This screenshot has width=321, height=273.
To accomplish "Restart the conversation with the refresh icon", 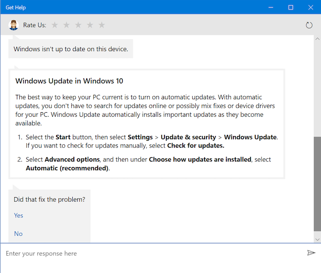I will (309, 25).
